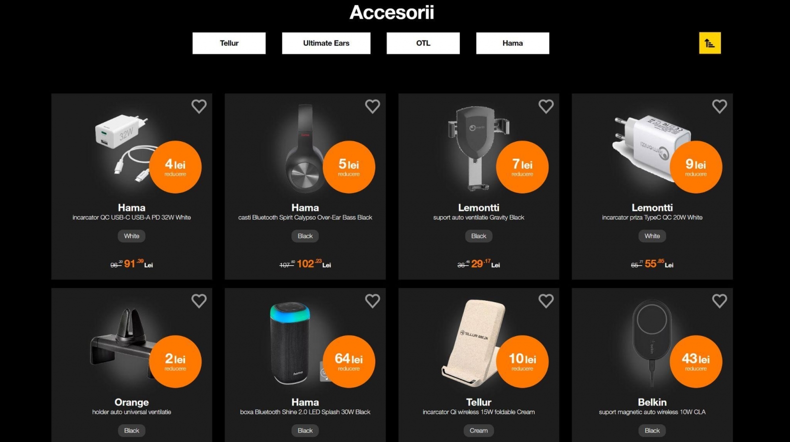The width and height of the screenshot is (790, 442).
Task: Select the OTL brand filter
Action: pyautogui.click(x=423, y=43)
